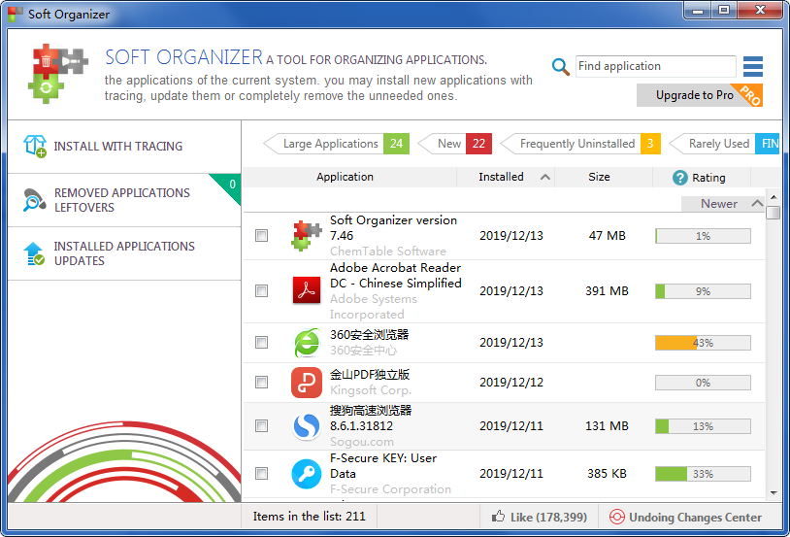Click the Sogou.com publisher text

(362, 442)
